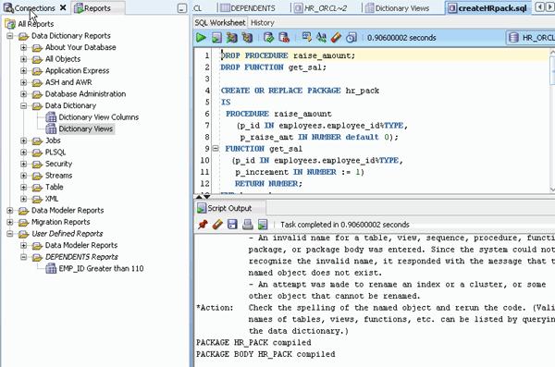Expand About Your Database folder

pos(23,47)
